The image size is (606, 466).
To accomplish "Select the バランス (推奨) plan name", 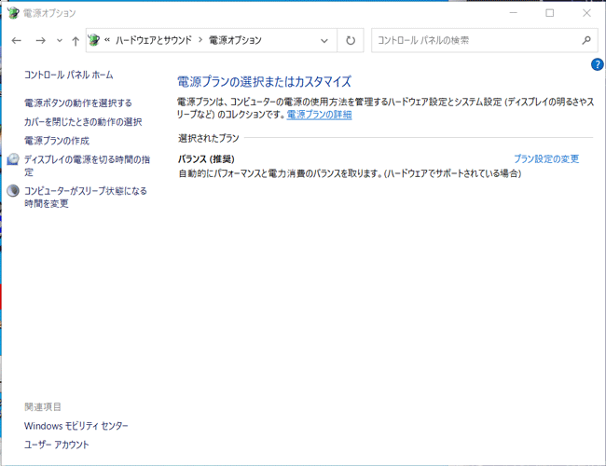I will pyautogui.click(x=206, y=159).
